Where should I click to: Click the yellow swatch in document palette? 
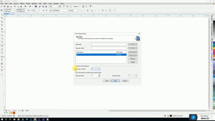tap(12, 113)
